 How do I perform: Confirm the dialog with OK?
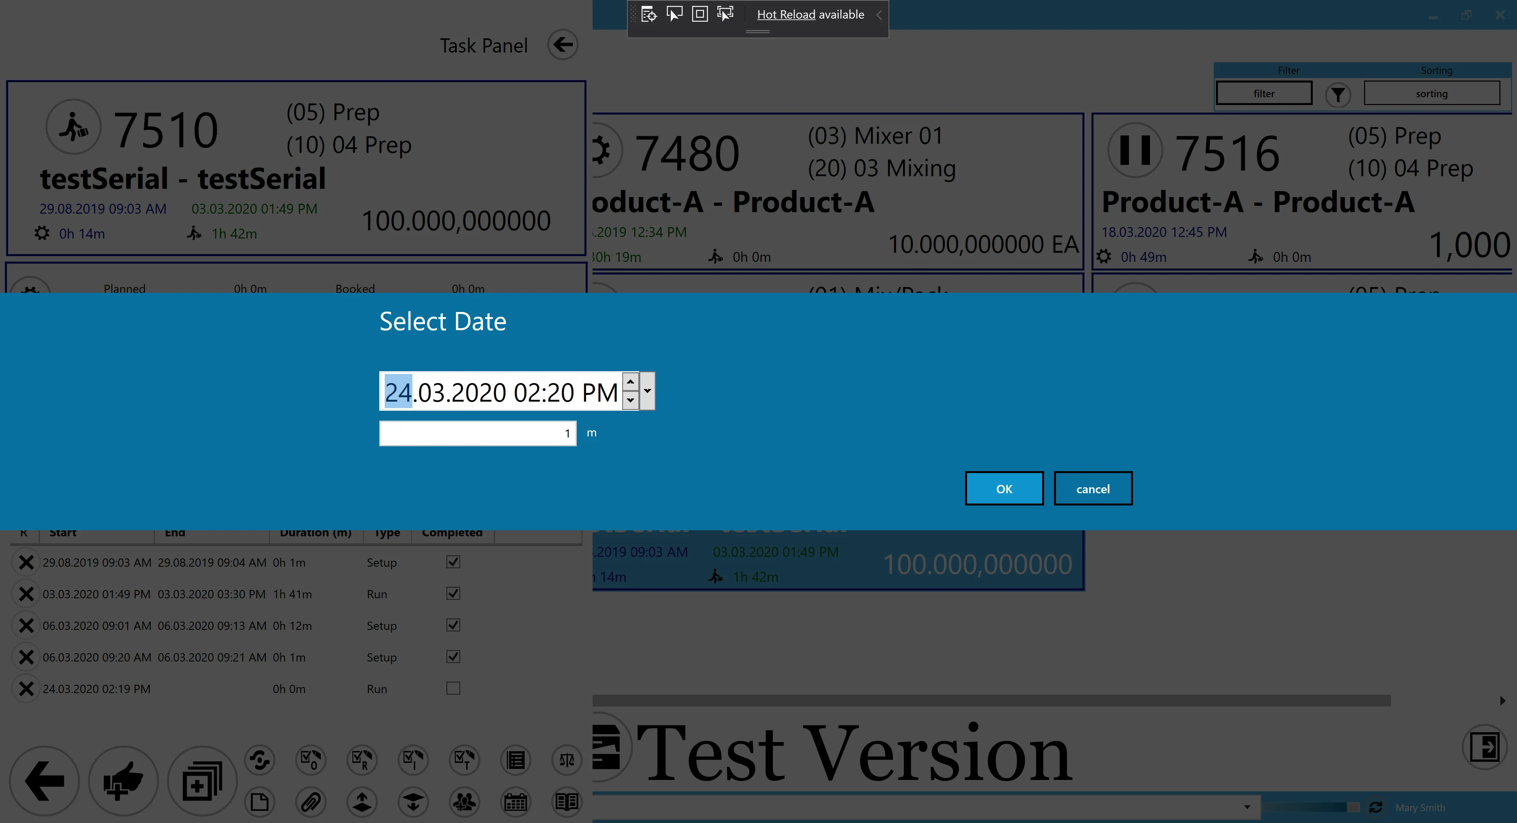(1003, 489)
